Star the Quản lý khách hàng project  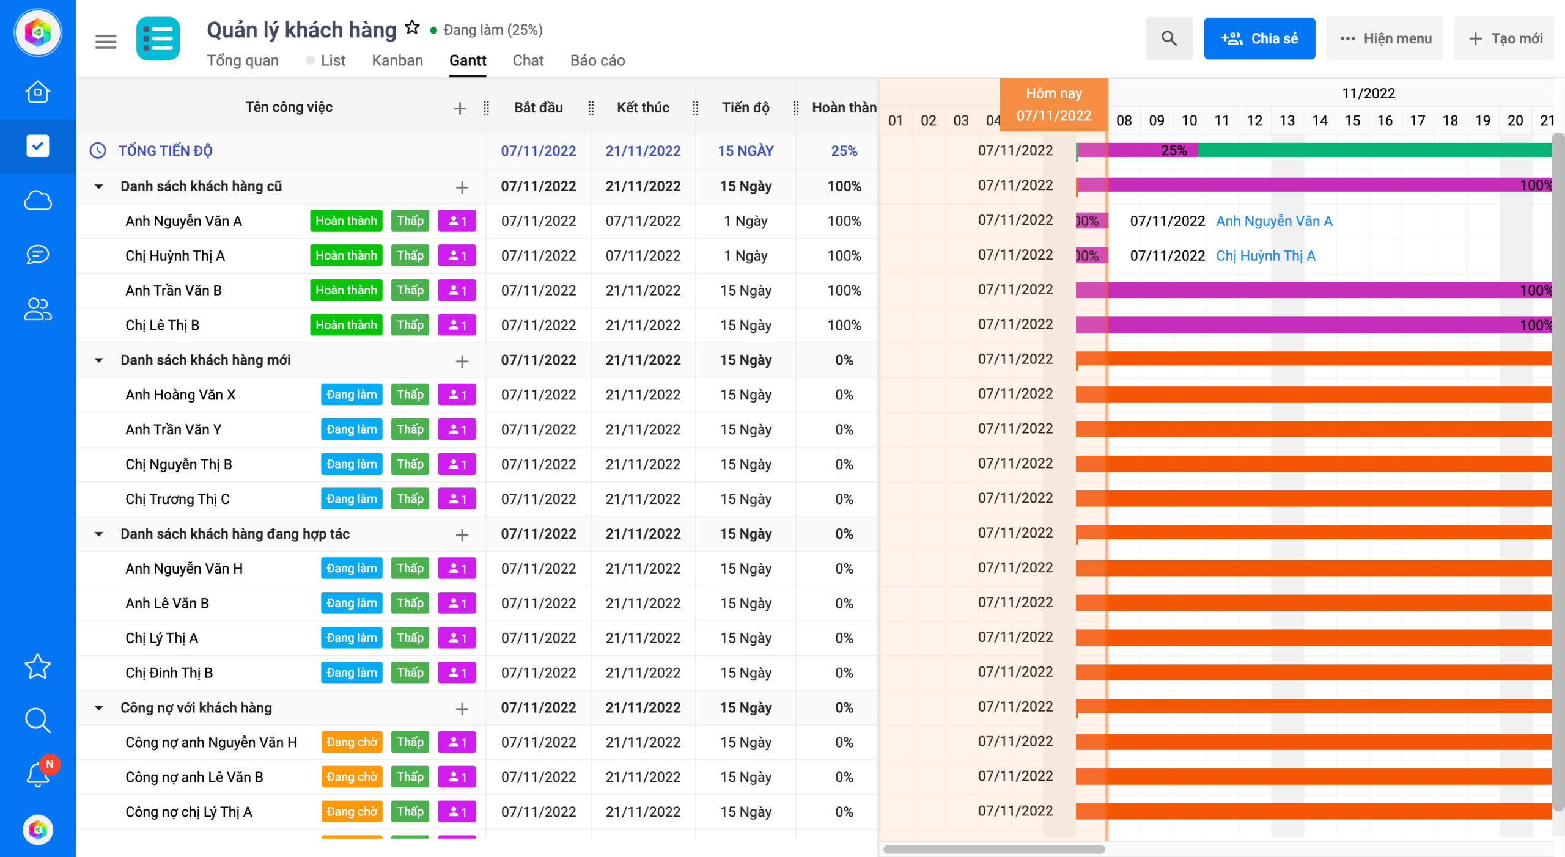[413, 27]
